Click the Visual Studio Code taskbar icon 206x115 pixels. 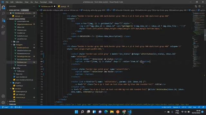pos(129,112)
